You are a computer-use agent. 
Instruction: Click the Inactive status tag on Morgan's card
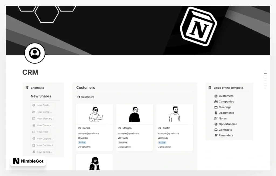coord(123,143)
